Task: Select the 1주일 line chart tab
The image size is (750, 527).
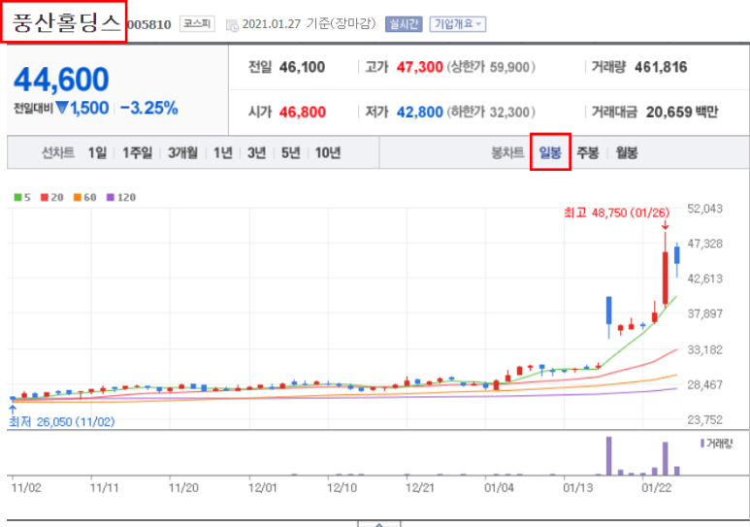Action: pos(137,153)
